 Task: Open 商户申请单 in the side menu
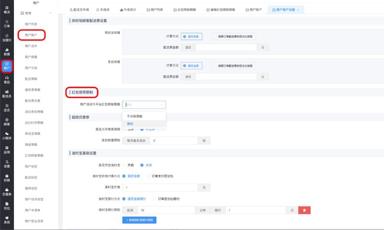tap(33, 210)
